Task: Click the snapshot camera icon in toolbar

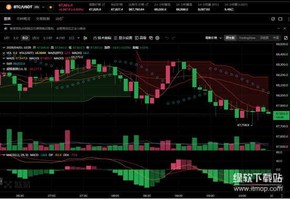Action: click(151, 38)
